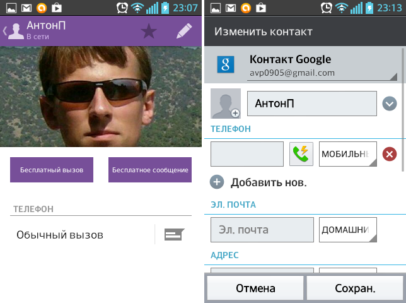Tap the empty phone number field
The image size is (406, 303).
tap(247, 154)
